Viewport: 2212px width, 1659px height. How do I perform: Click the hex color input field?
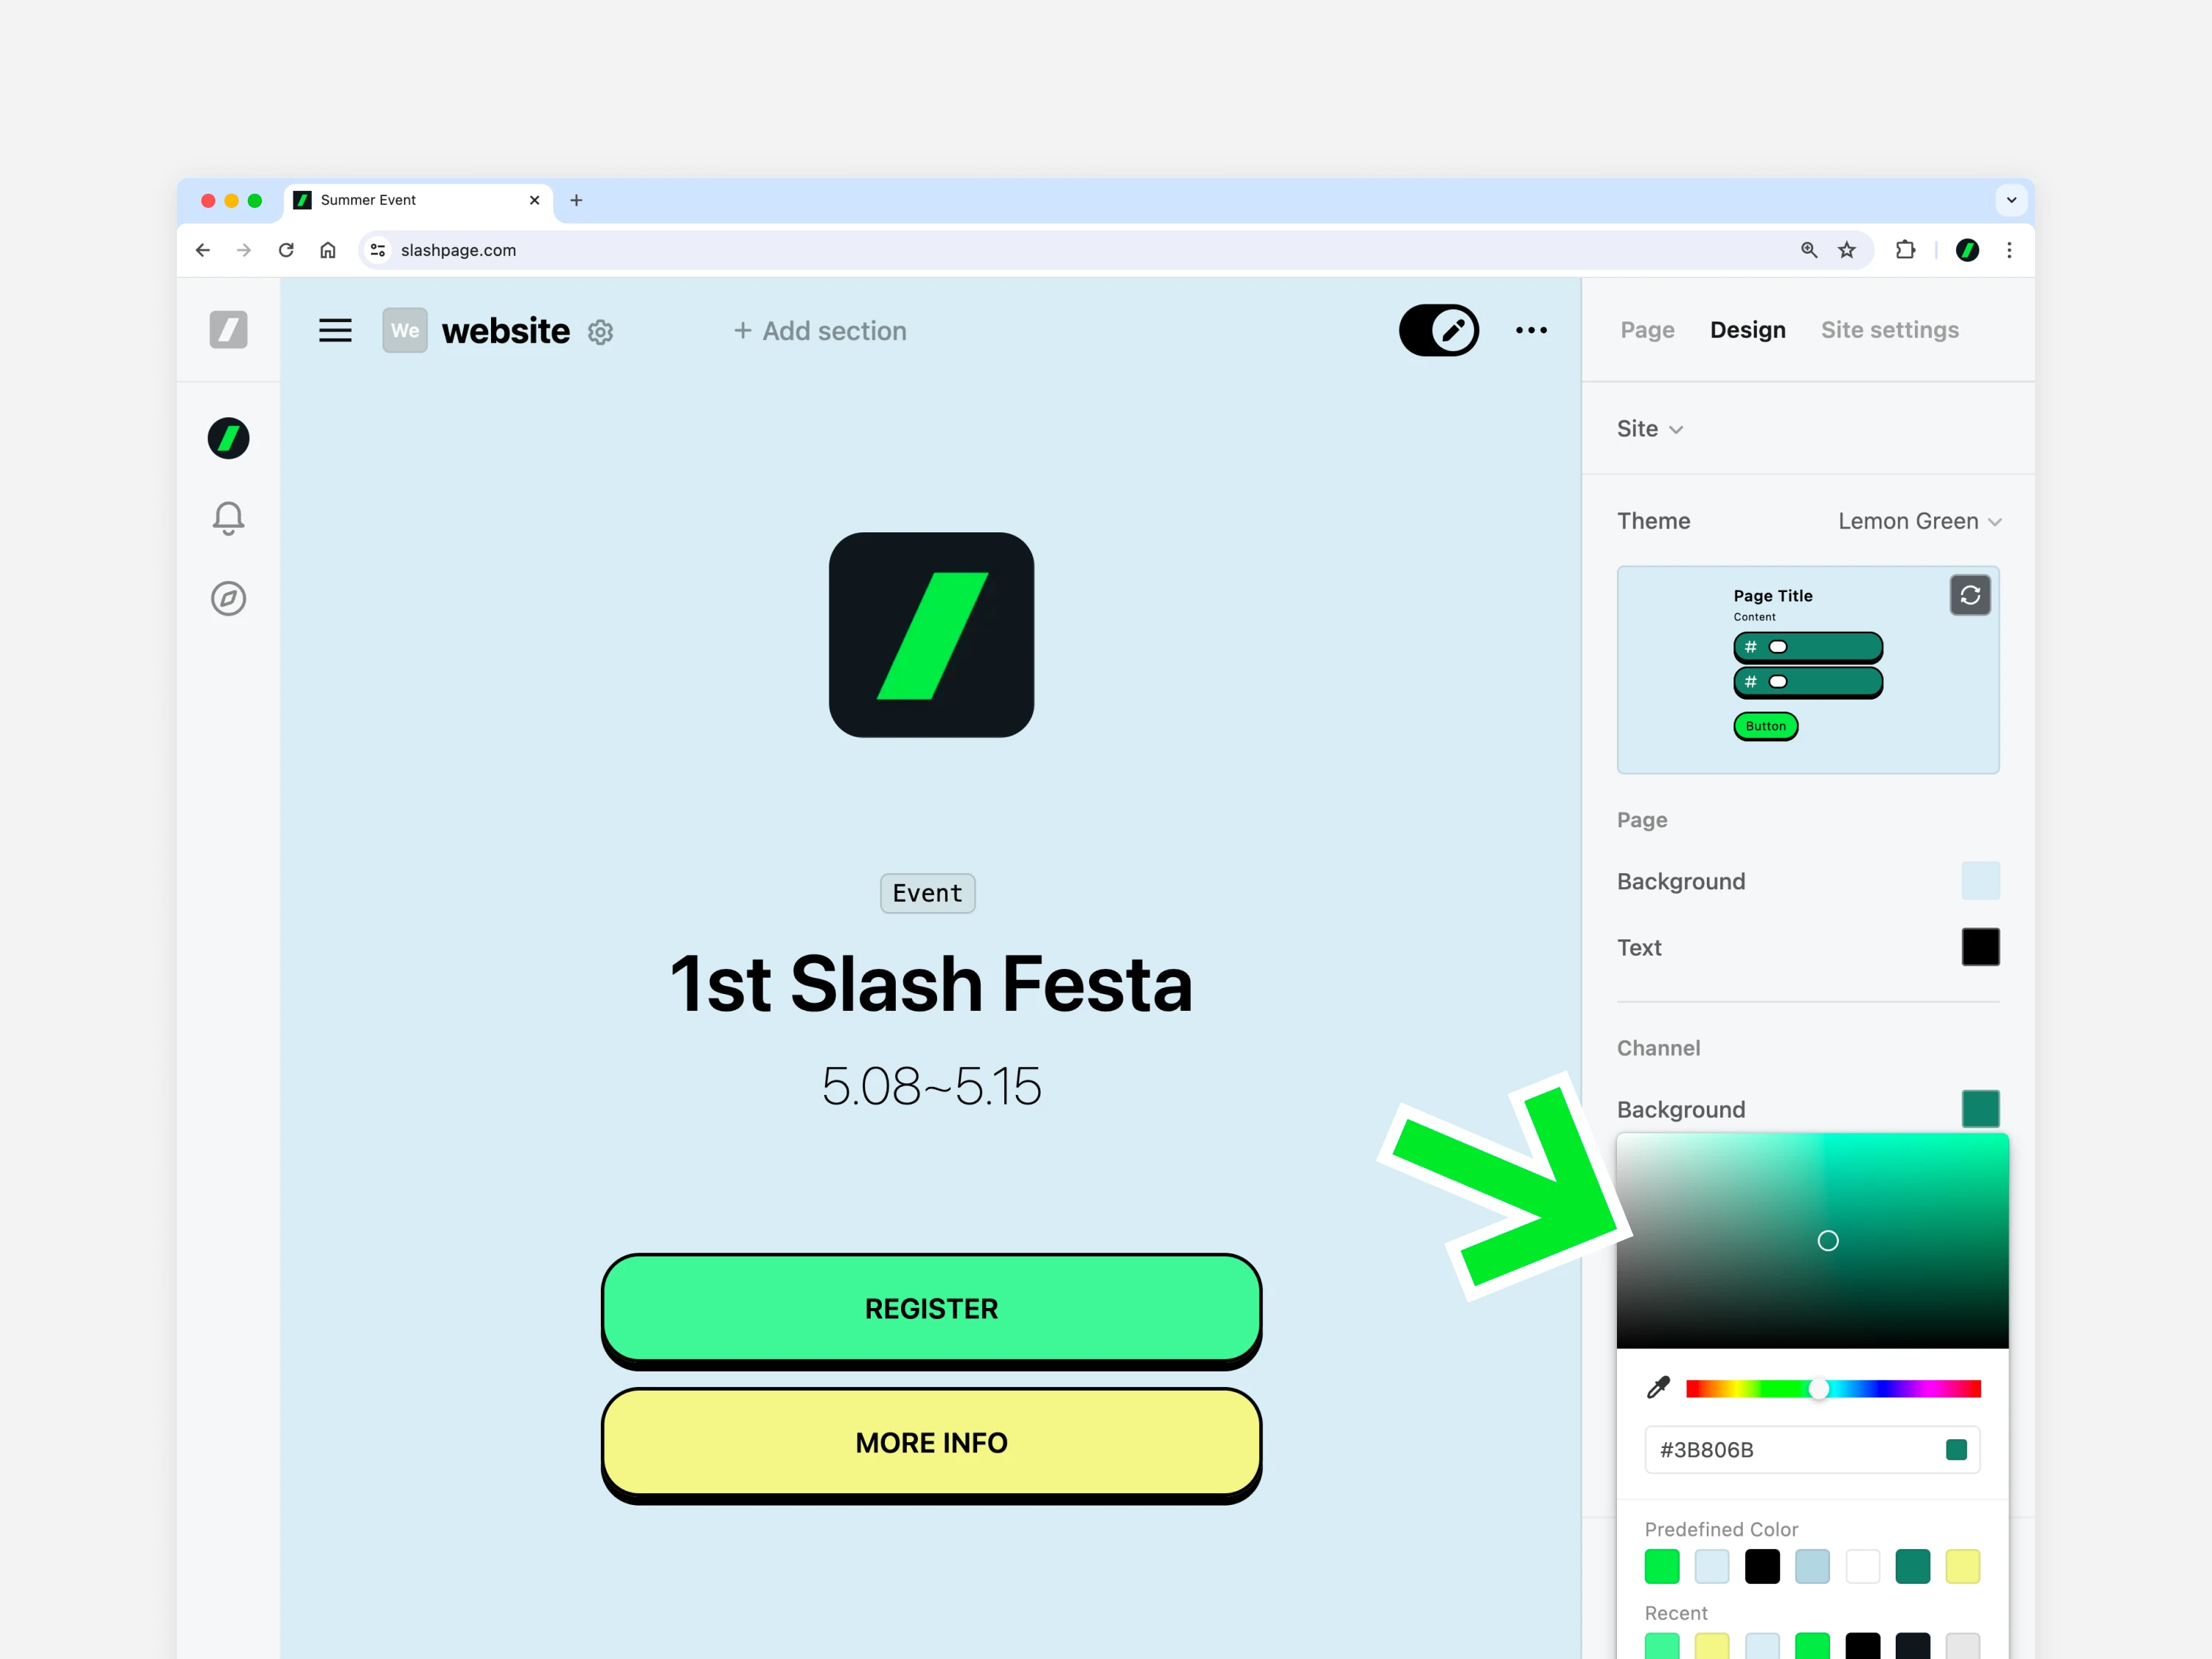(1790, 1450)
